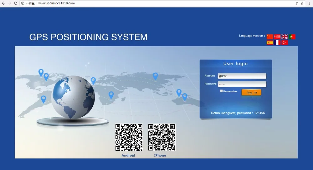Bookmark this page with the star icon
Image resolution: width=313 pixels, height=170 pixels.
click(302, 3)
